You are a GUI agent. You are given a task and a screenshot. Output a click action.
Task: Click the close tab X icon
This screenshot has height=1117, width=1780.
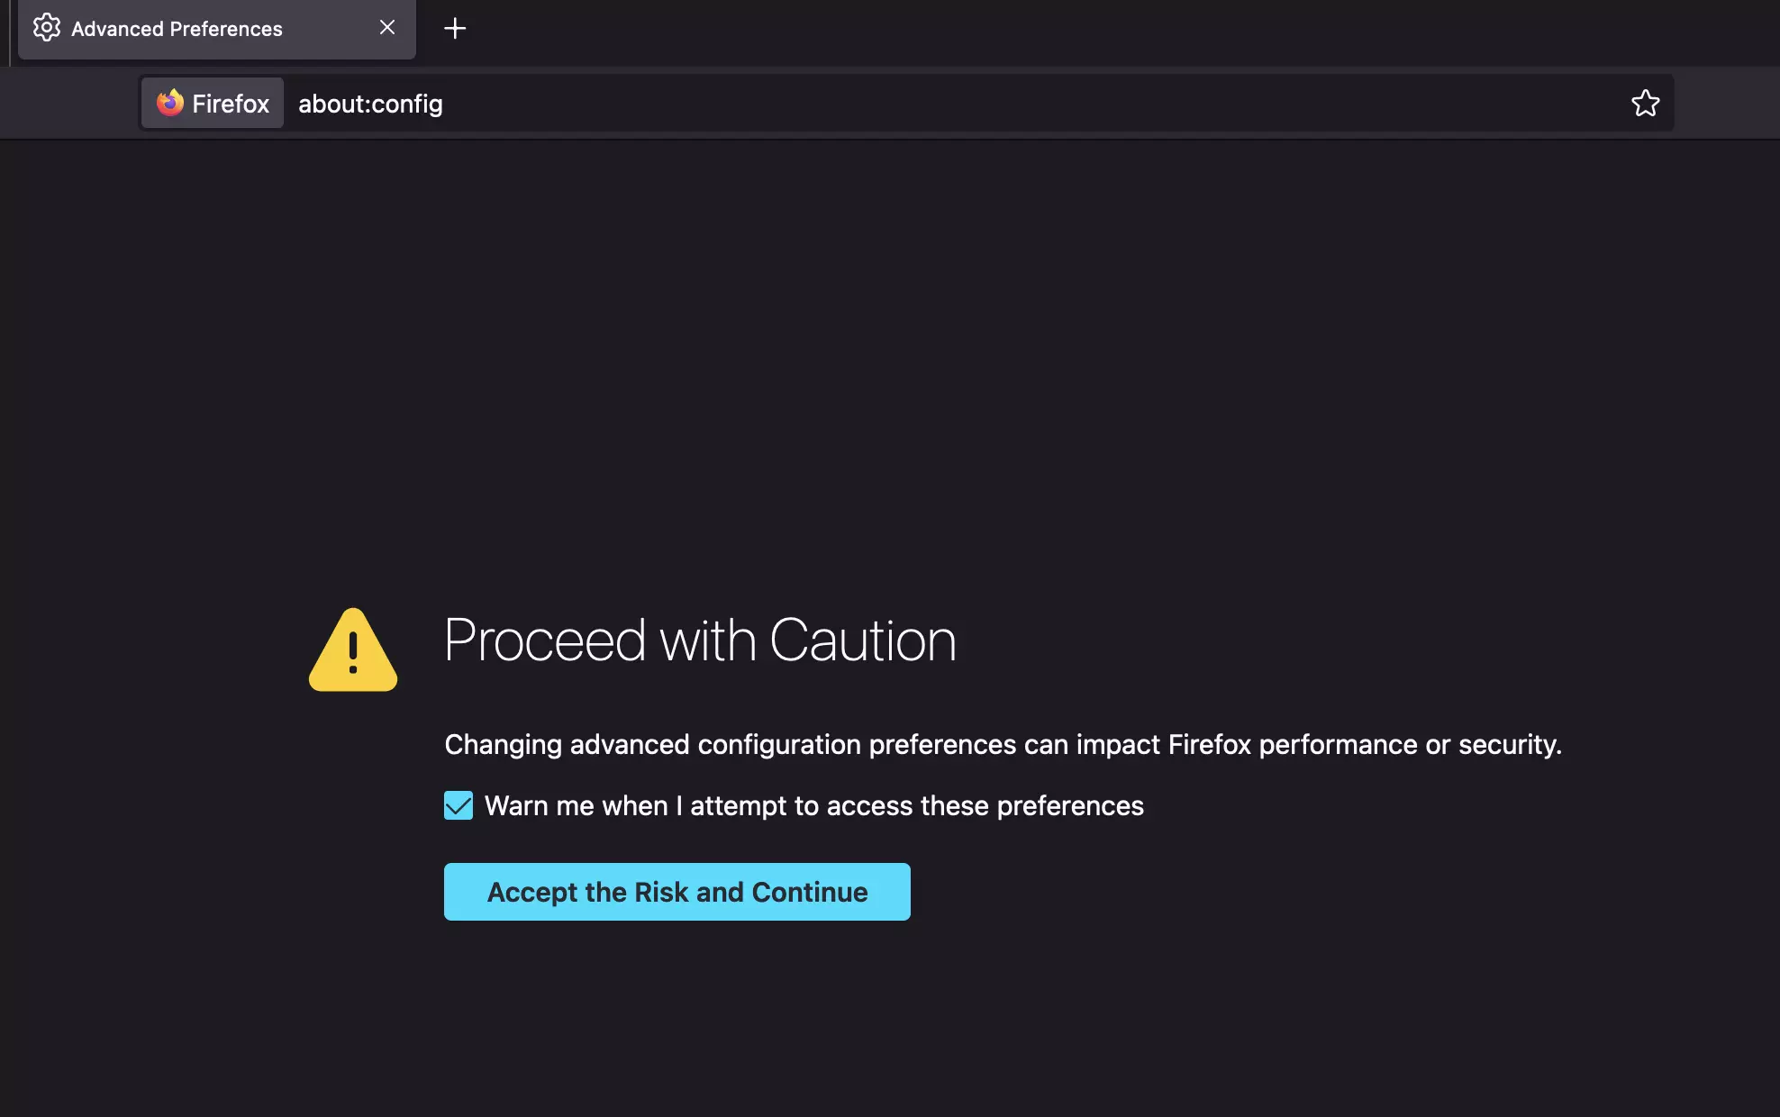click(x=386, y=28)
